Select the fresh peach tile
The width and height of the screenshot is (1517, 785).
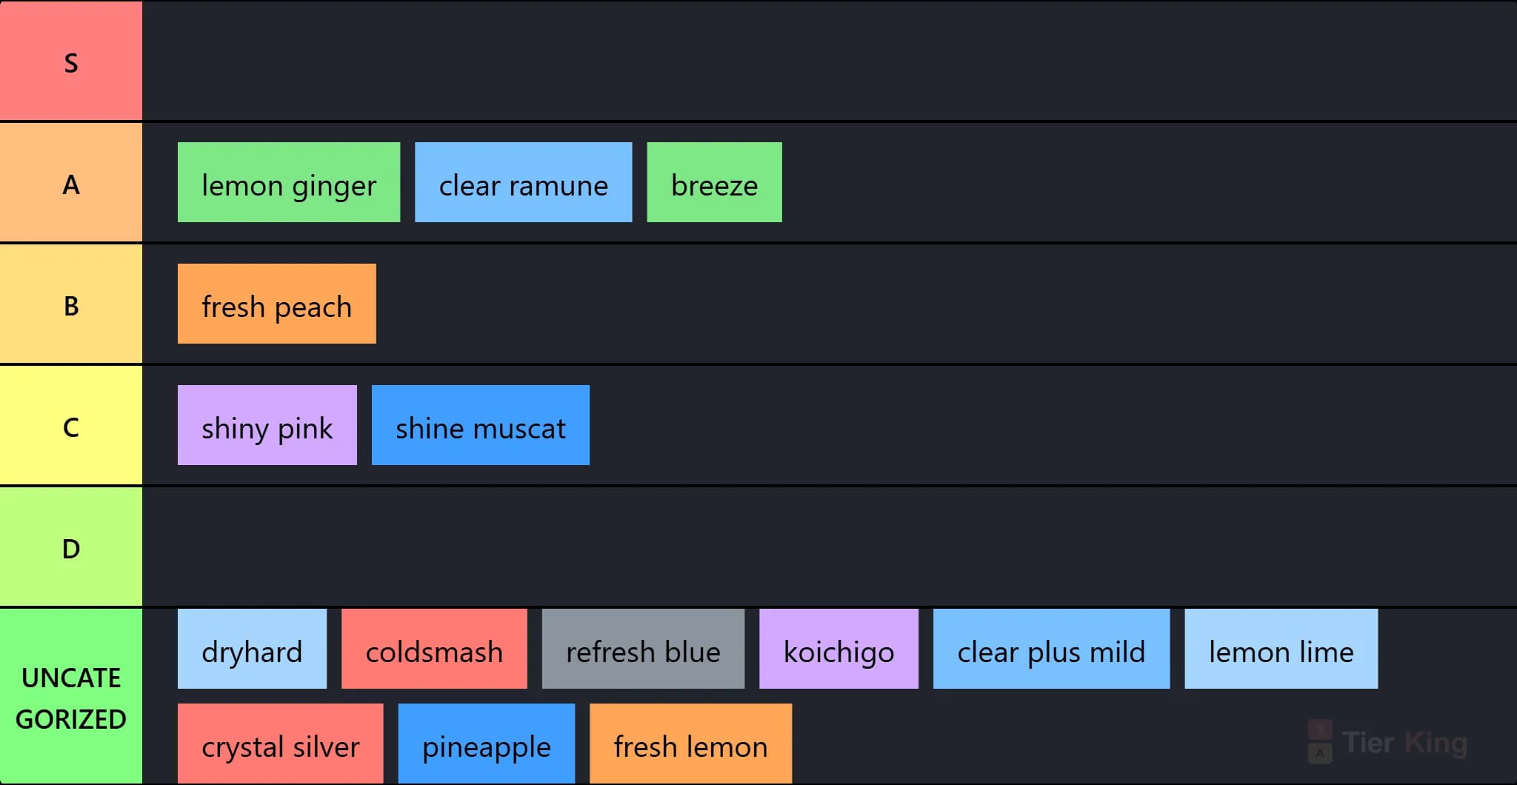[277, 304]
